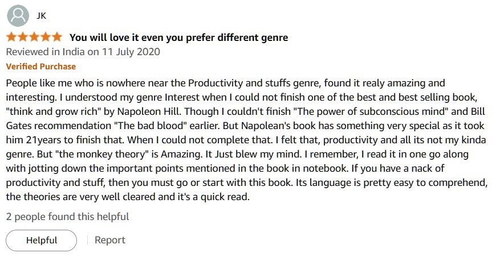Open review title 'You will love it even you prefer different genre'
This screenshot has width=496, height=257.
[x=178, y=38]
